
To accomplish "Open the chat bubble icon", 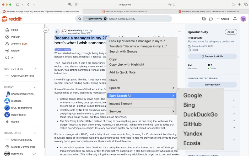I will 211,19.
